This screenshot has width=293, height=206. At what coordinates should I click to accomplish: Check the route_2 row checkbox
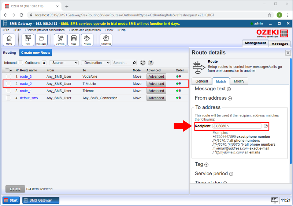coord(8,84)
